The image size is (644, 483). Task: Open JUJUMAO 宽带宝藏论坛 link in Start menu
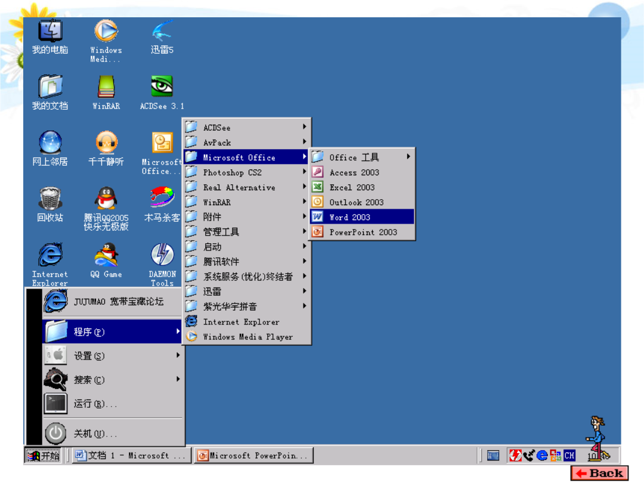[113, 302]
